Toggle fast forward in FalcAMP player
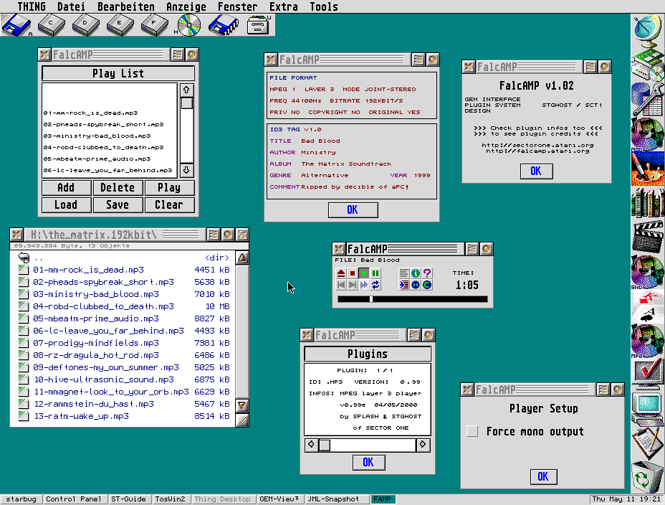This screenshot has height=505, width=665. 363,285
